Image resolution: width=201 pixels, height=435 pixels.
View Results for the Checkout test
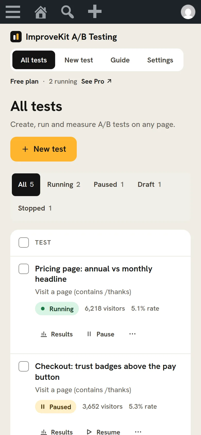(57, 432)
